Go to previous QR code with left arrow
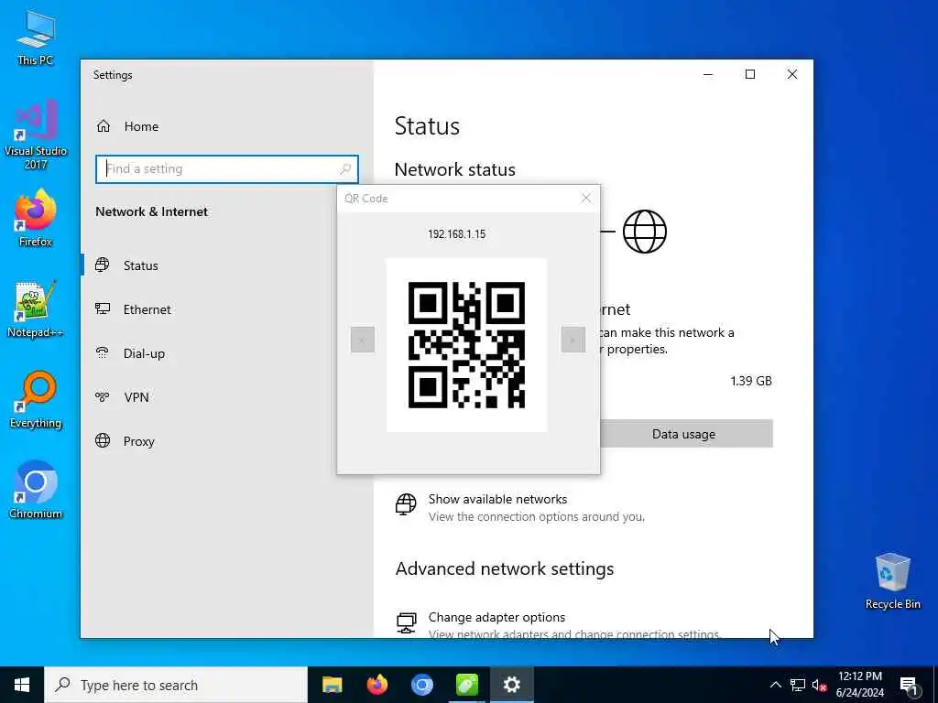The image size is (938, 703). click(363, 340)
